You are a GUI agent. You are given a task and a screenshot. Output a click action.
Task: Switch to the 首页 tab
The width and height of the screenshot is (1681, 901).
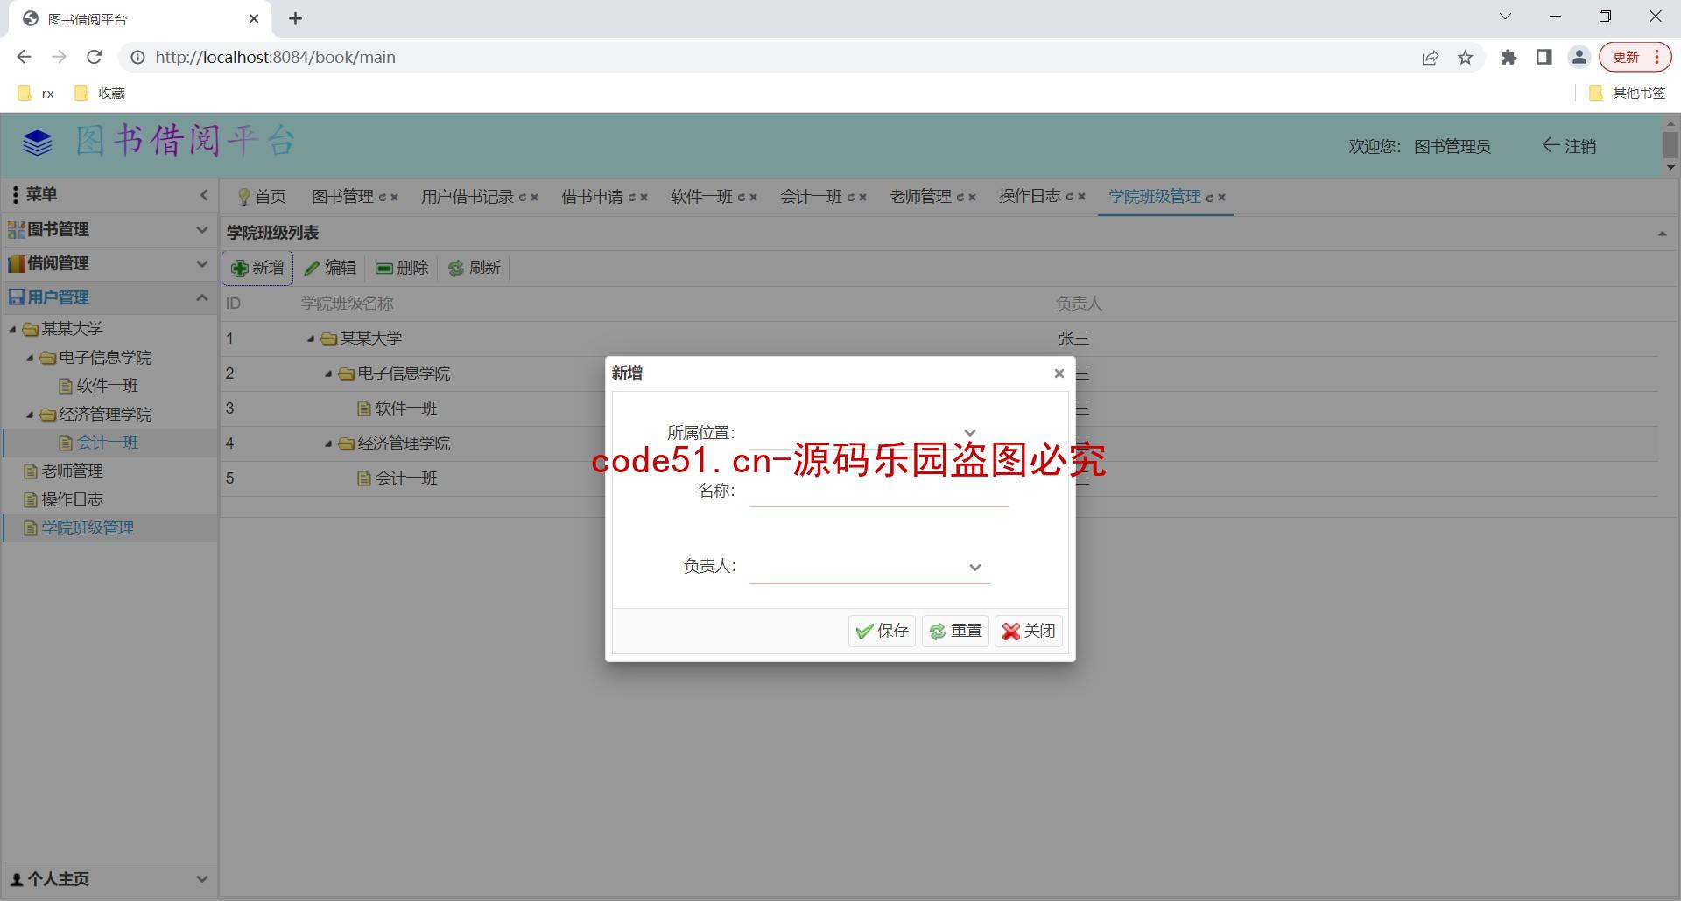262,197
